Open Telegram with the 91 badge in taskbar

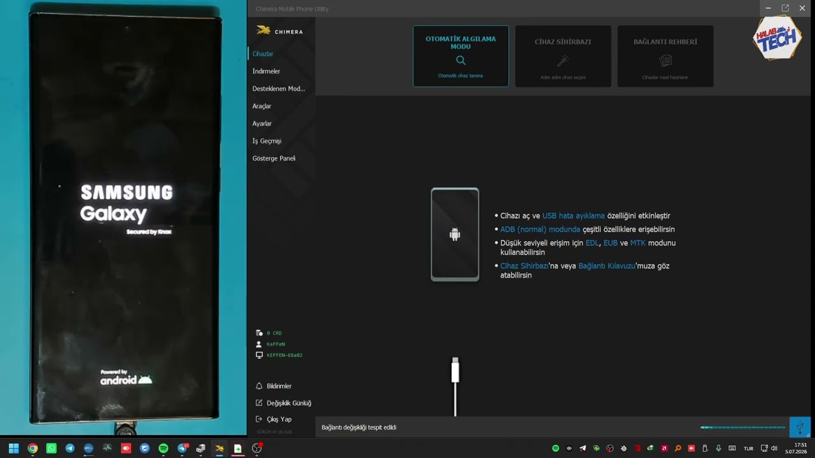(183, 448)
